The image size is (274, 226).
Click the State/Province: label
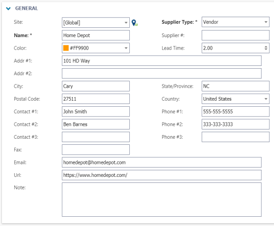coord(178,86)
